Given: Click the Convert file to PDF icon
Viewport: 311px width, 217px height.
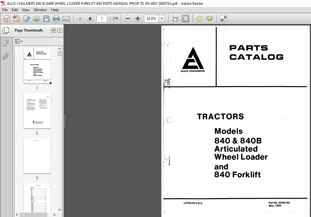Looking at the screenshot, I should tap(17, 19).
